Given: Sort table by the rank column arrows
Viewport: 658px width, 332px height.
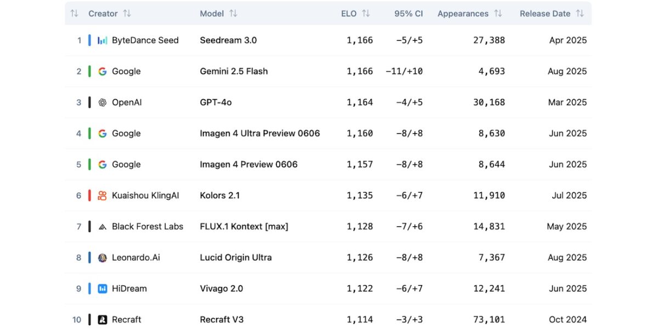Looking at the screenshot, I should point(75,13).
